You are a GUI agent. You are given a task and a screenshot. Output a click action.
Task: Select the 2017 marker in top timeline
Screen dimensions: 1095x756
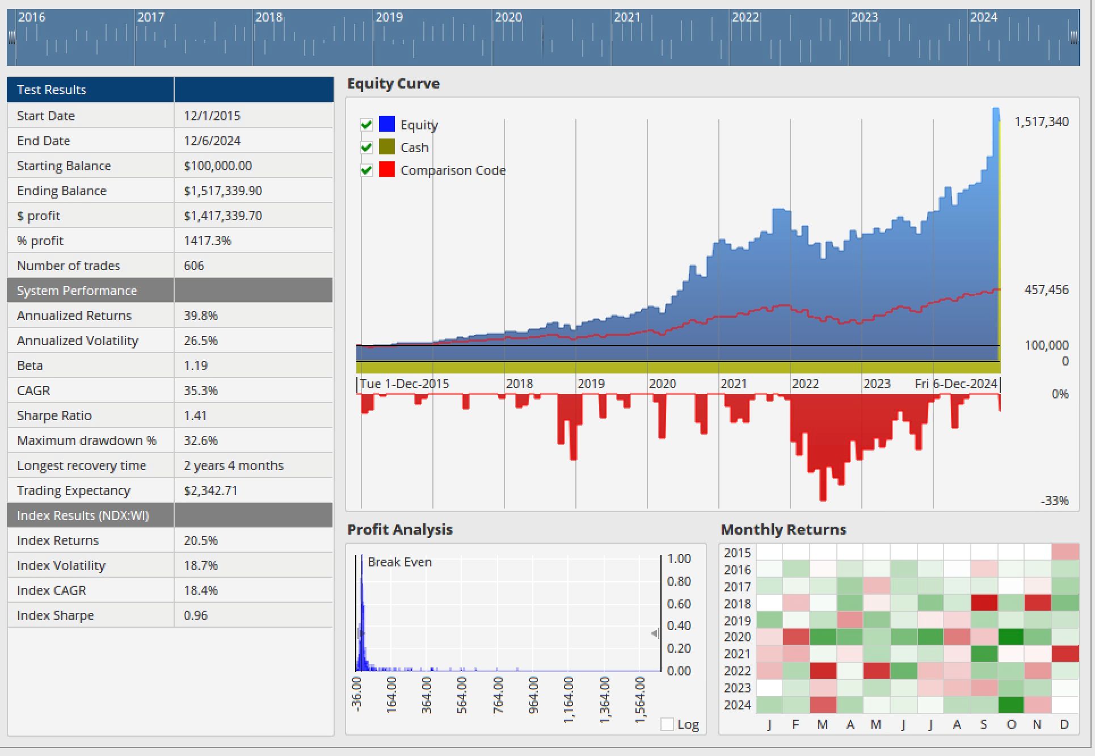(x=151, y=18)
